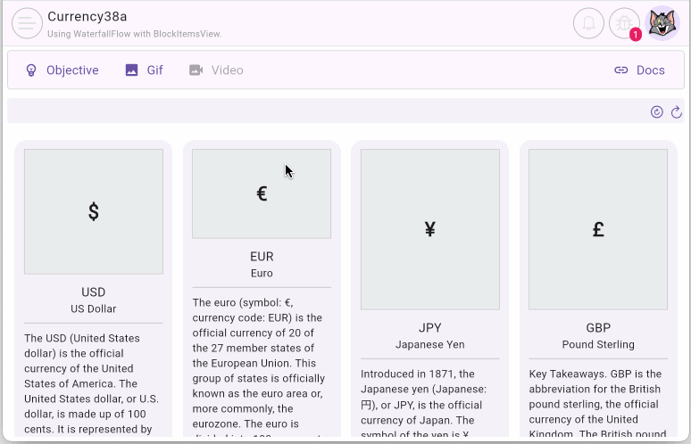Click the dollar sign currency image

94,211
